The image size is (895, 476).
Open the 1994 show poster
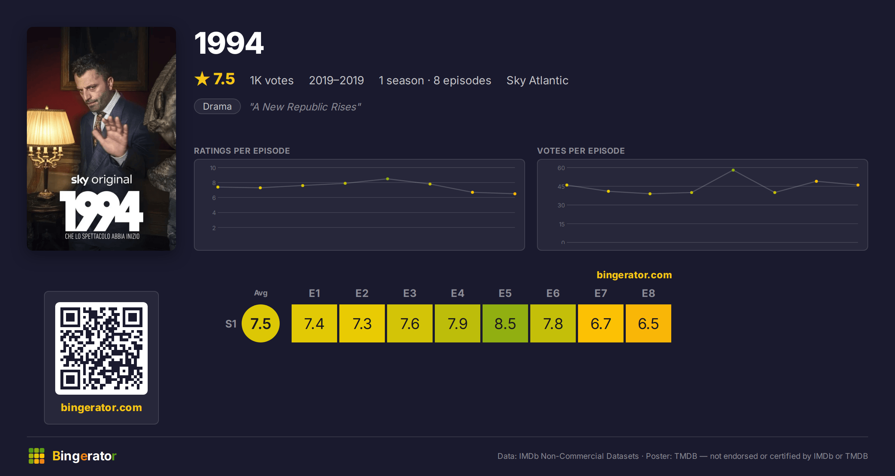101,138
